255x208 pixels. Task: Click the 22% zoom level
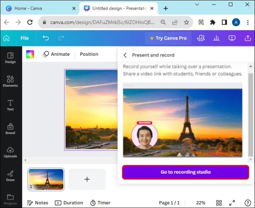point(201,203)
